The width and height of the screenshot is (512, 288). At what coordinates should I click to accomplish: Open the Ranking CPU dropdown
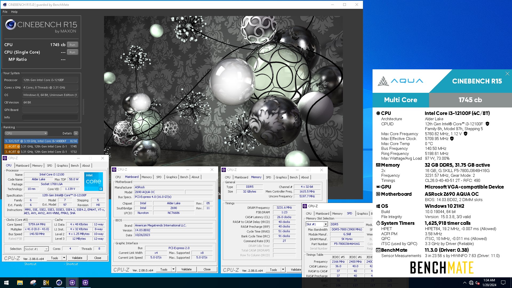coord(26,133)
